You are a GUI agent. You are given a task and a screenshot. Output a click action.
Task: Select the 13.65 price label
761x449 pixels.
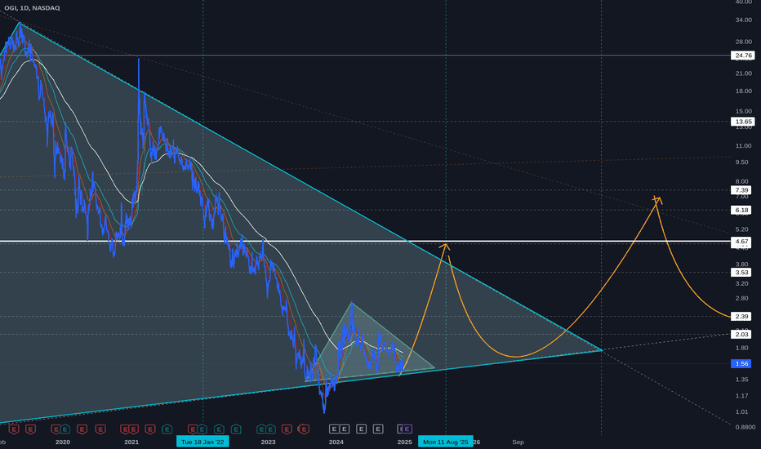point(743,122)
